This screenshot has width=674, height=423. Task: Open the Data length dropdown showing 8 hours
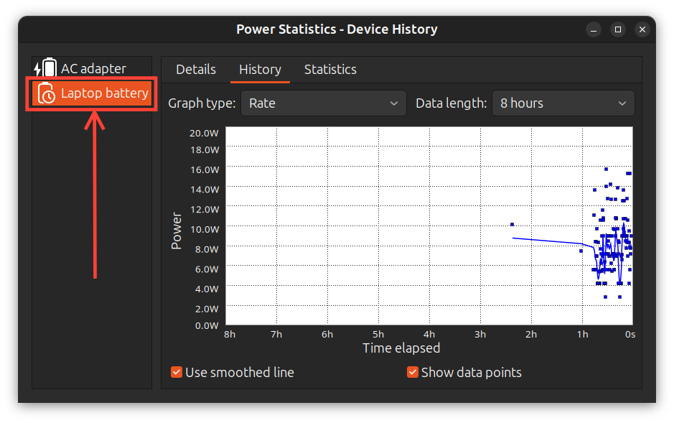click(x=562, y=103)
